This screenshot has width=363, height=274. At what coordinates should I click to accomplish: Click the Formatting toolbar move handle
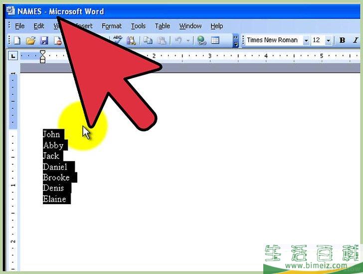[243, 40]
